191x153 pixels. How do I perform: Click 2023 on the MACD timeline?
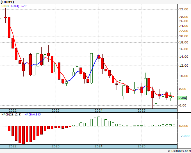(56, 146)
